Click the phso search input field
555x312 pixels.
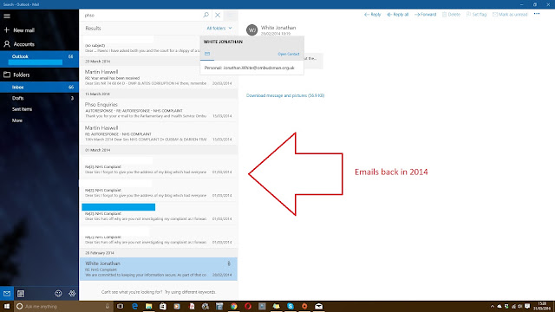pos(142,16)
